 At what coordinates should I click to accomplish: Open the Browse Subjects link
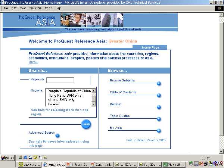[122, 80]
